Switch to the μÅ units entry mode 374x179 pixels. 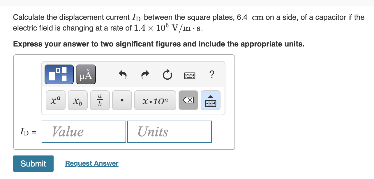(x=86, y=74)
